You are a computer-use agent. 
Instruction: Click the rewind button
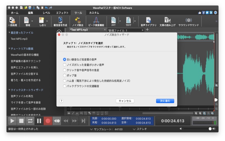[66, 121]
